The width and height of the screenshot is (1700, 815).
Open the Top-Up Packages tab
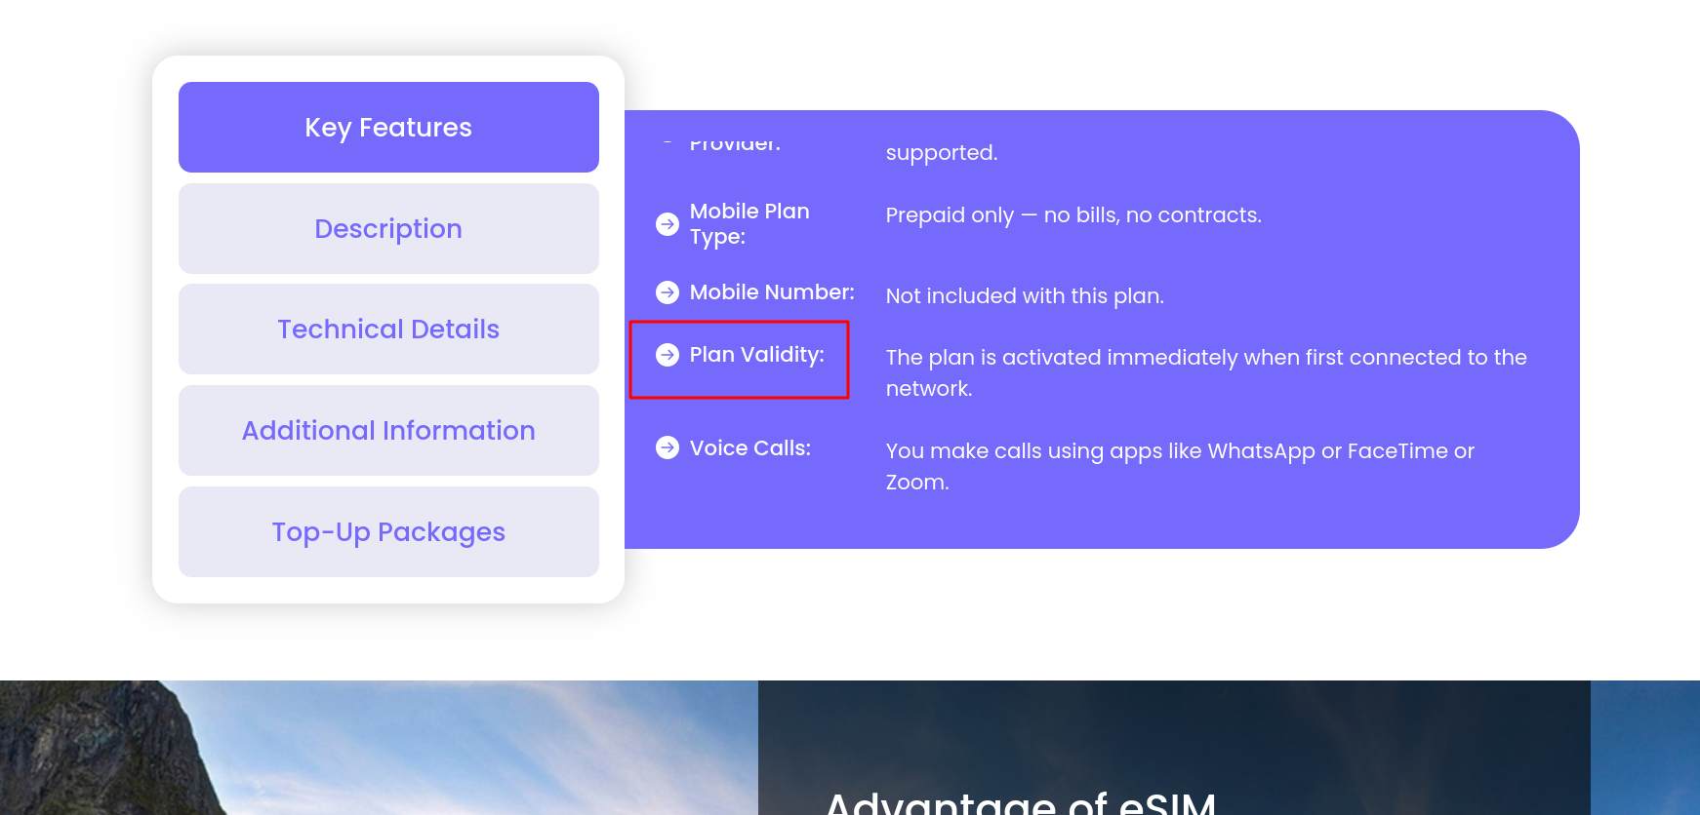pyautogui.click(x=388, y=532)
